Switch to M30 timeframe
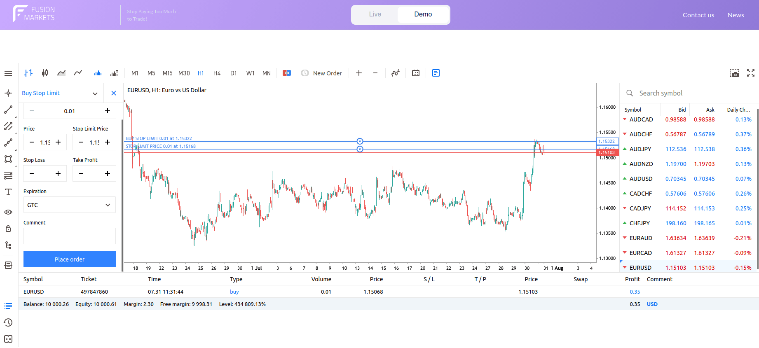 click(x=184, y=73)
